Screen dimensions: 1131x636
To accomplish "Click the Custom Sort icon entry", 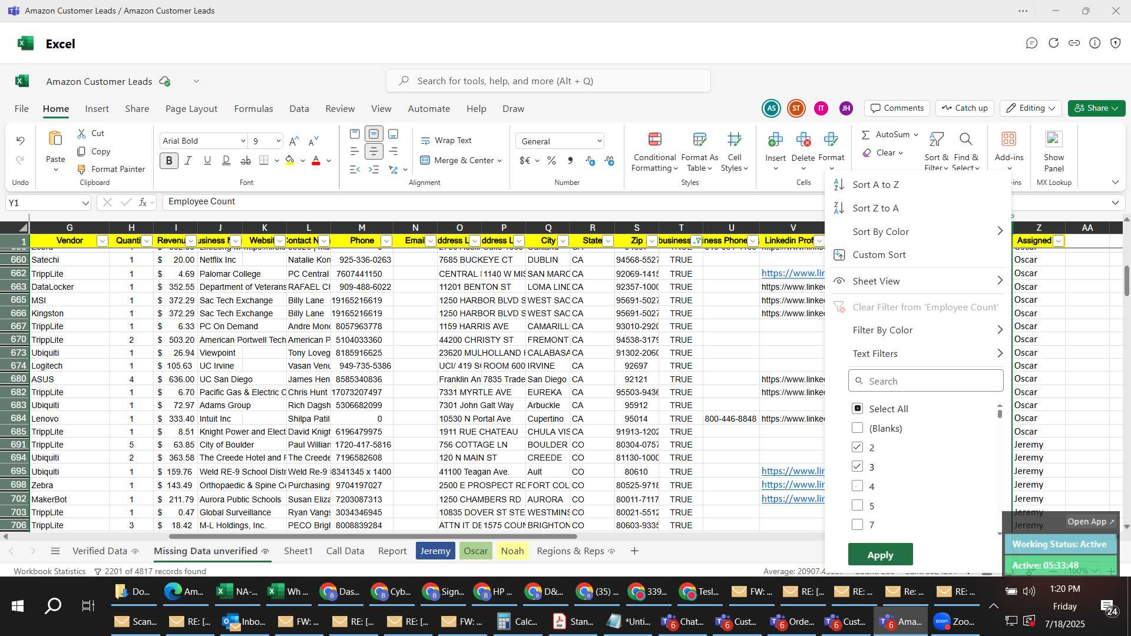I will pyautogui.click(x=839, y=255).
